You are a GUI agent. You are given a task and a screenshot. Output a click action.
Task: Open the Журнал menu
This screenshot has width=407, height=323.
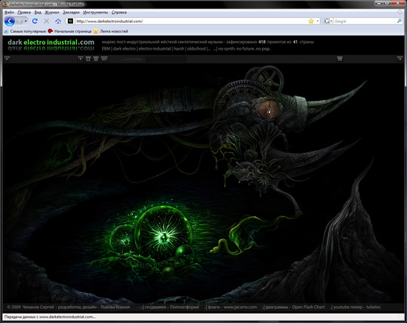pos(52,12)
